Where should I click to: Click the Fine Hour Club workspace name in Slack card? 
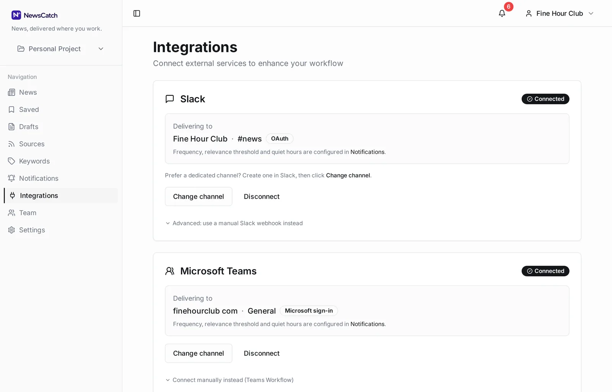coord(200,139)
